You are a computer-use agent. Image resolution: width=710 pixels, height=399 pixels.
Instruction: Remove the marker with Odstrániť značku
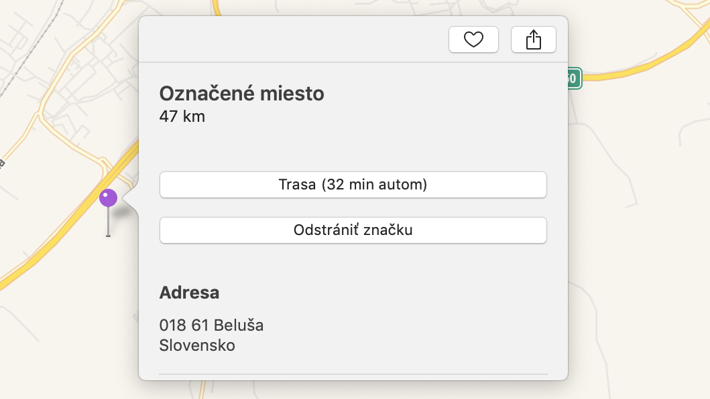[353, 230]
